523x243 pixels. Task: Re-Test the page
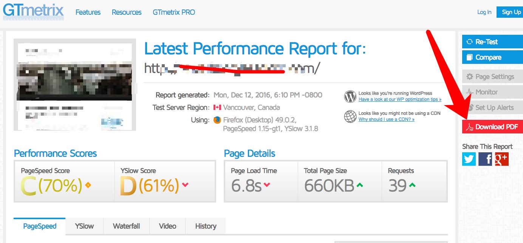point(492,42)
